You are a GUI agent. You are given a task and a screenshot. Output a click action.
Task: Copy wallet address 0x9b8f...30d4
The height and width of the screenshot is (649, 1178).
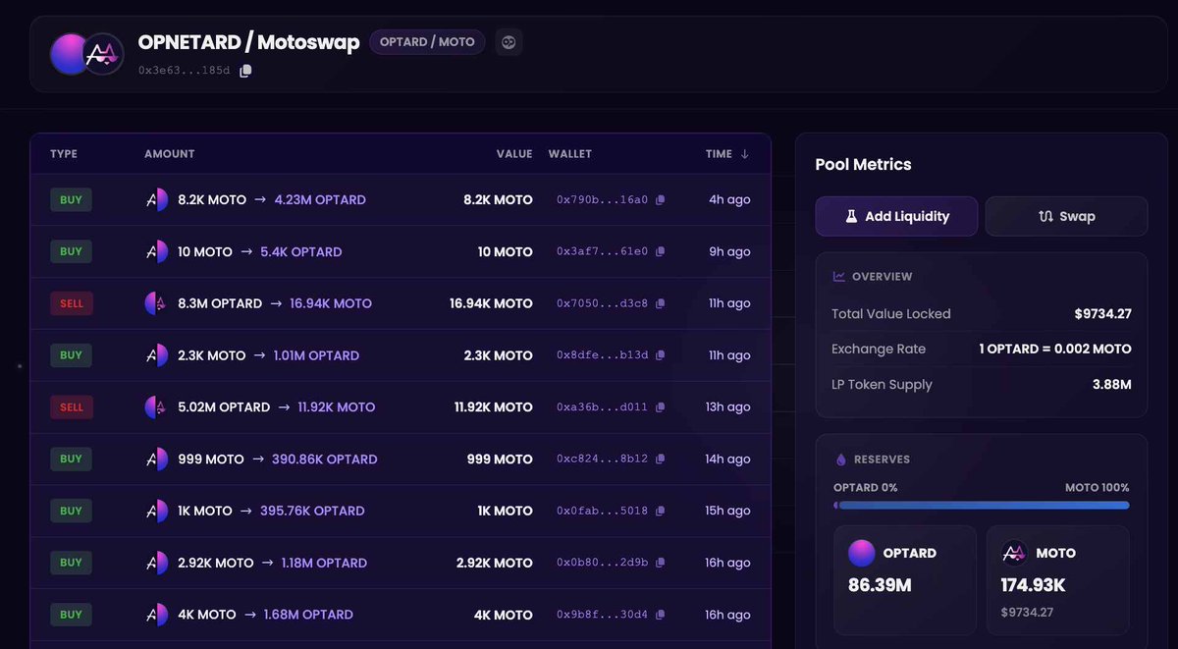tap(661, 616)
